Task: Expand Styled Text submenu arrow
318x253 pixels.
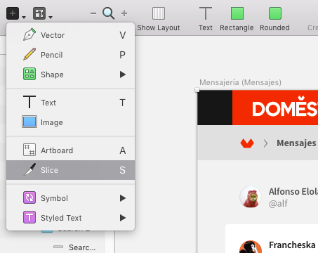Action: (x=123, y=218)
